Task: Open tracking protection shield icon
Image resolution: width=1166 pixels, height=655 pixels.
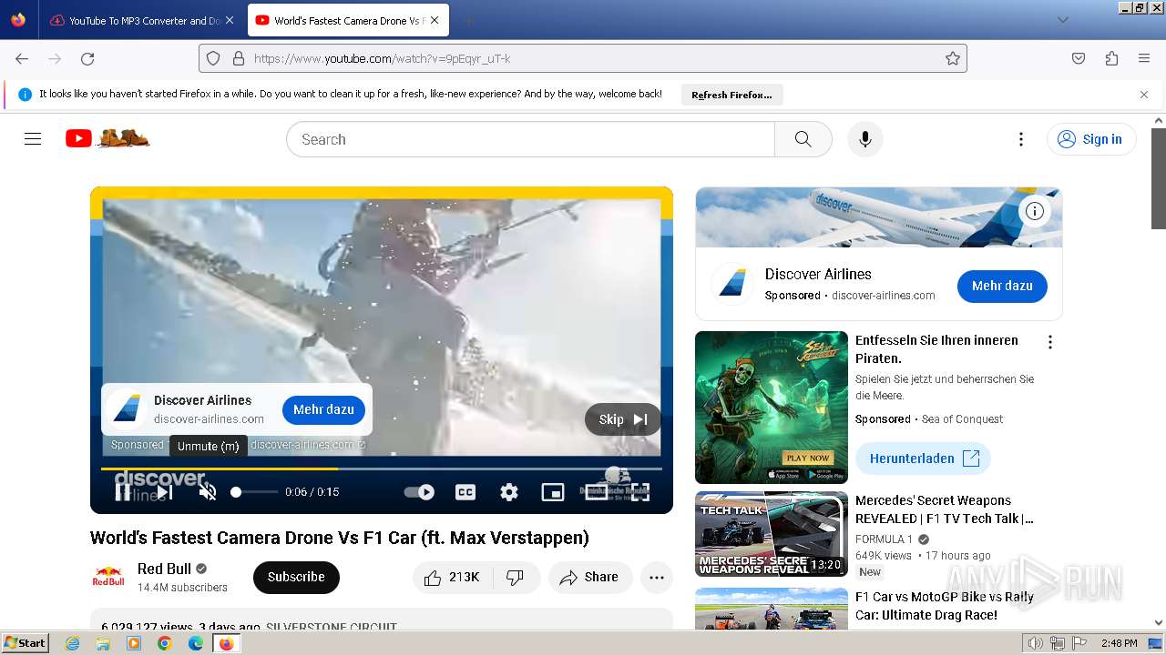Action: coord(213,58)
